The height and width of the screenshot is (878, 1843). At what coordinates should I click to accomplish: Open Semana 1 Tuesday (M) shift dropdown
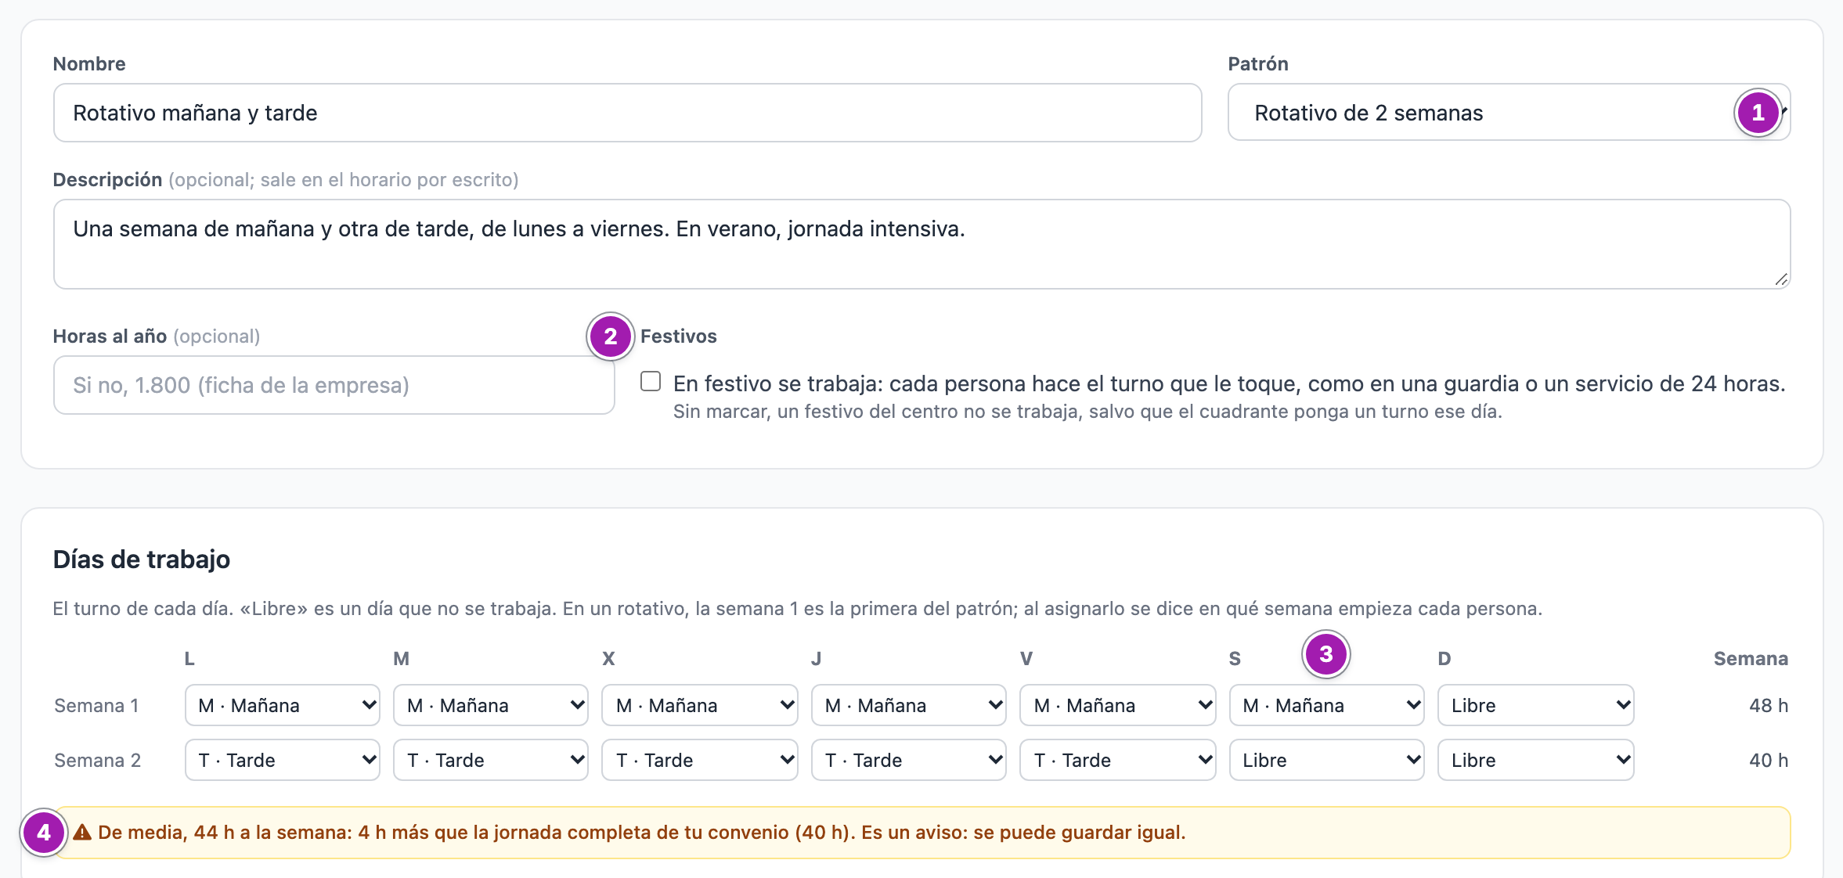point(491,705)
